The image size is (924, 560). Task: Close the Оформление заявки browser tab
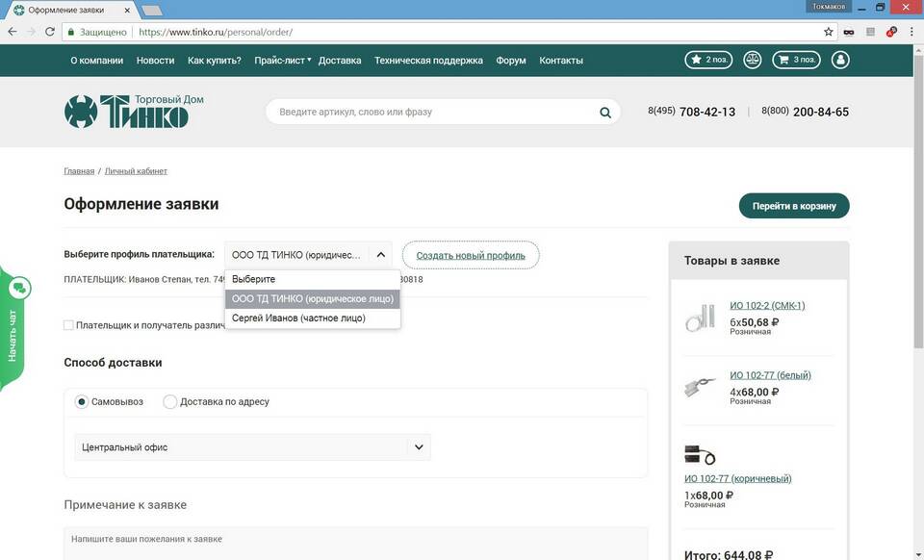coord(128,10)
